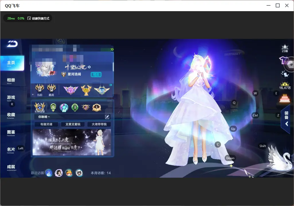Open the 星河浩阔 club name
294x206 pixels.
coord(74,74)
